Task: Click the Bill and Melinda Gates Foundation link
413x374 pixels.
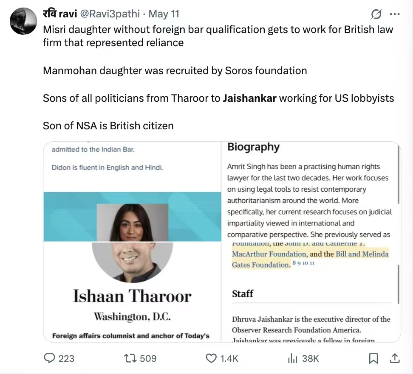Action: pos(362,254)
